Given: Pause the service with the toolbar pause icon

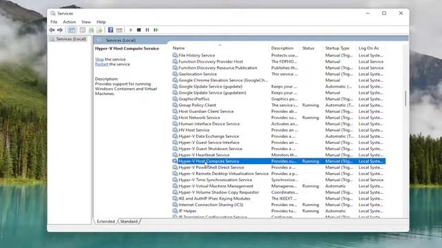Looking at the screenshot, I should (147, 30).
